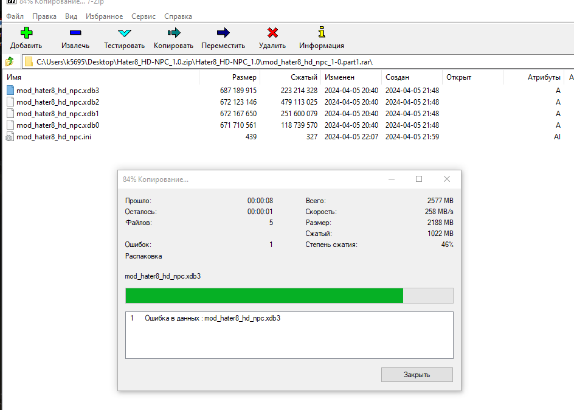Click the folder icon in the address bar
This screenshot has height=410, width=574.
point(27,61)
